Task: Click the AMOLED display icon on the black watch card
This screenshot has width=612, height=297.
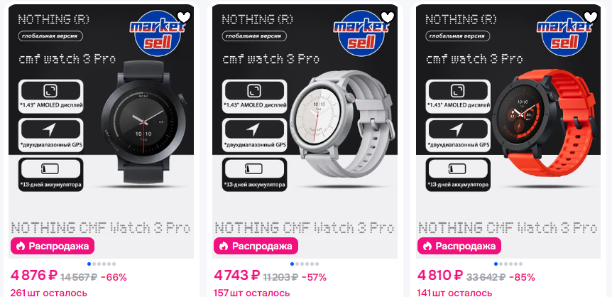Action: tap(51, 91)
